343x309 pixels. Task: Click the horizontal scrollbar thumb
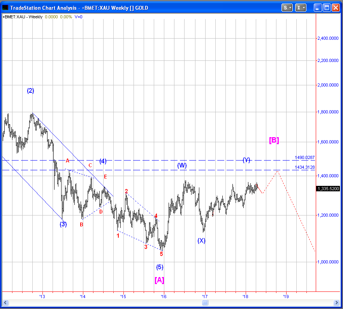[x=205, y=303]
